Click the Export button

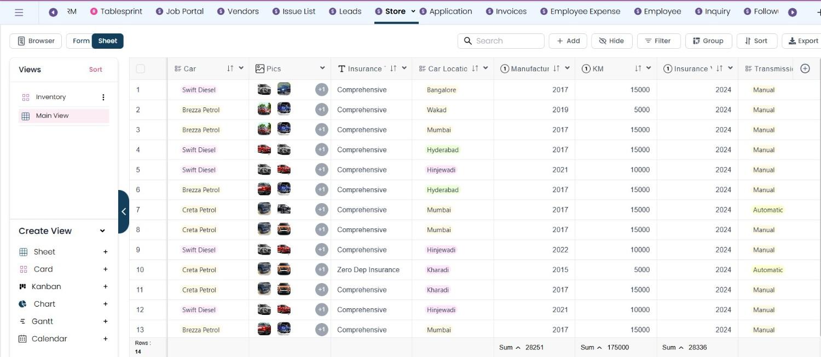803,41
